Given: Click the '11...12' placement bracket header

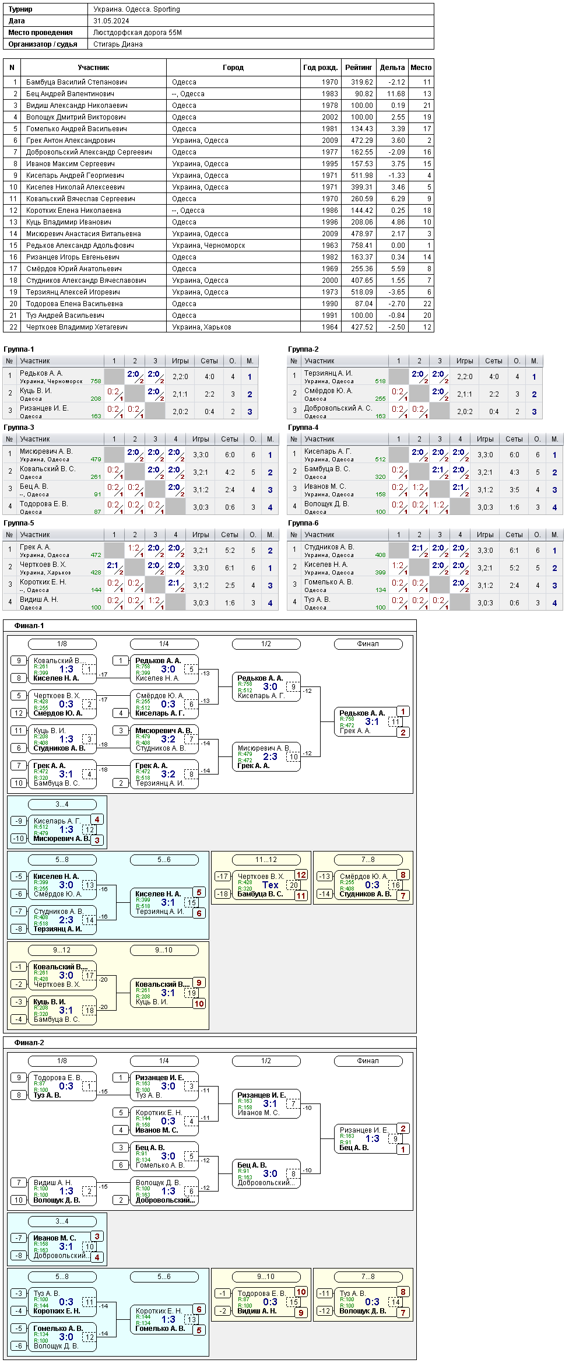Looking at the screenshot, I should click(x=266, y=860).
